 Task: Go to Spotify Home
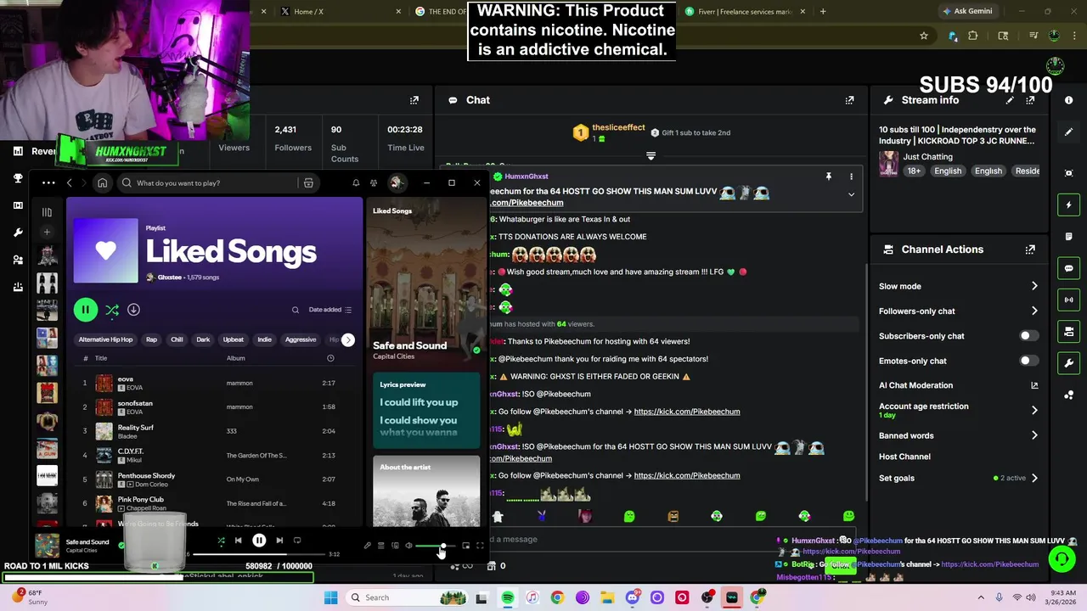click(x=102, y=183)
